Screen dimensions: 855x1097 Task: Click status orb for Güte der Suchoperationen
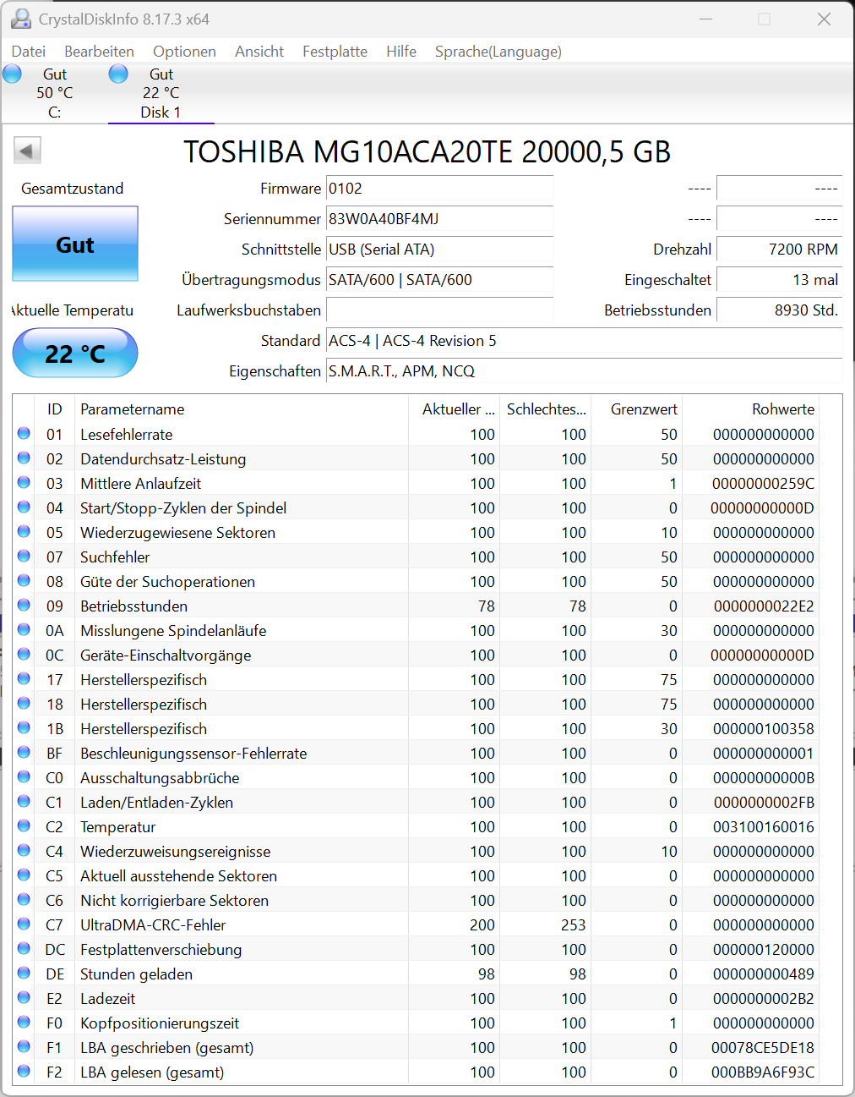tap(24, 580)
